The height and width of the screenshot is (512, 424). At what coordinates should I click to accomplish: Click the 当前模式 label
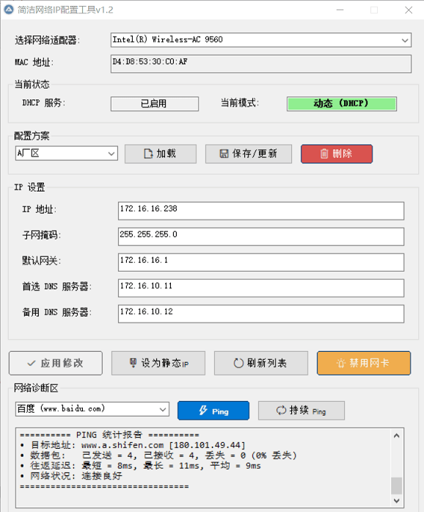240,103
